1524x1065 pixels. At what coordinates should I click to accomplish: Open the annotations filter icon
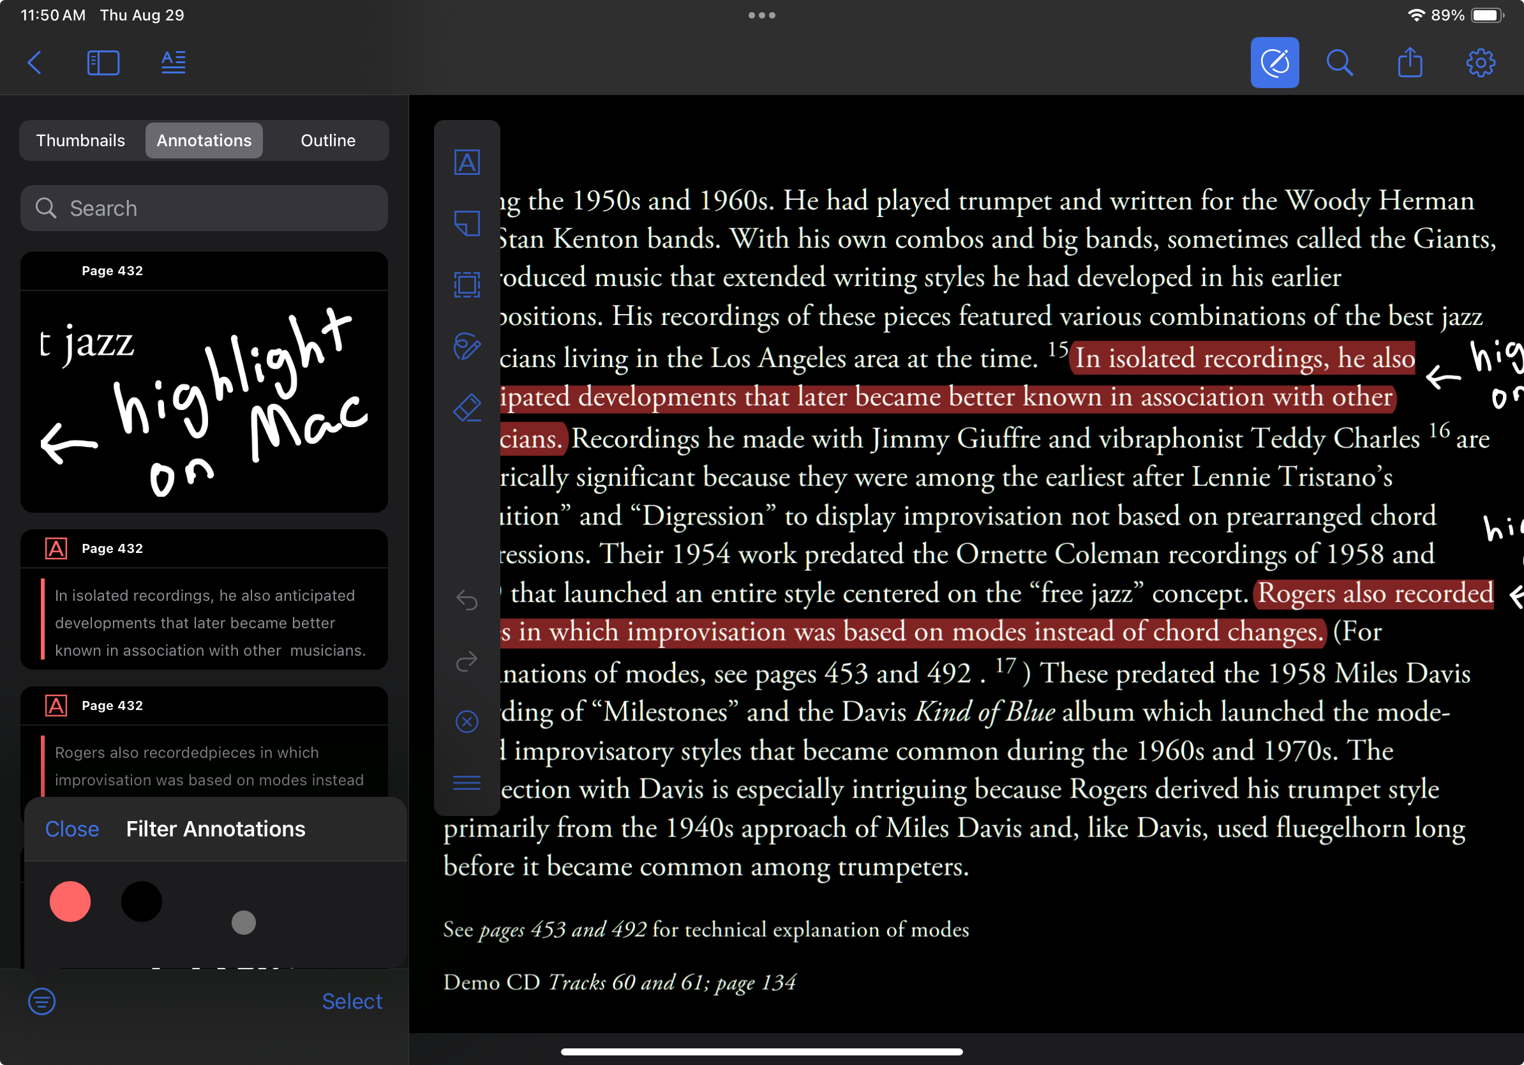click(x=42, y=1001)
